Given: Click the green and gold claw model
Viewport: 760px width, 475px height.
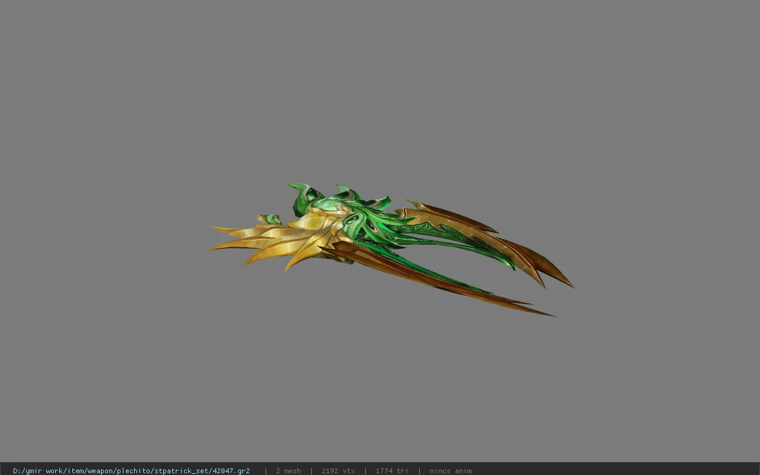Looking at the screenshot, I should point(392,249).
